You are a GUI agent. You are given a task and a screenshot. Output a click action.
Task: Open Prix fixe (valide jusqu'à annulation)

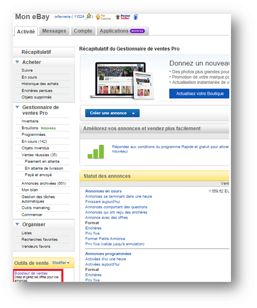115,244
